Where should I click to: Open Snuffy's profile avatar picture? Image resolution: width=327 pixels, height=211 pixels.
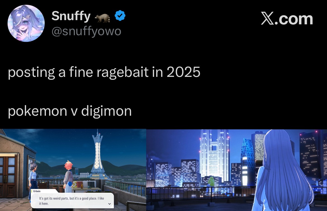coord(26,23)
